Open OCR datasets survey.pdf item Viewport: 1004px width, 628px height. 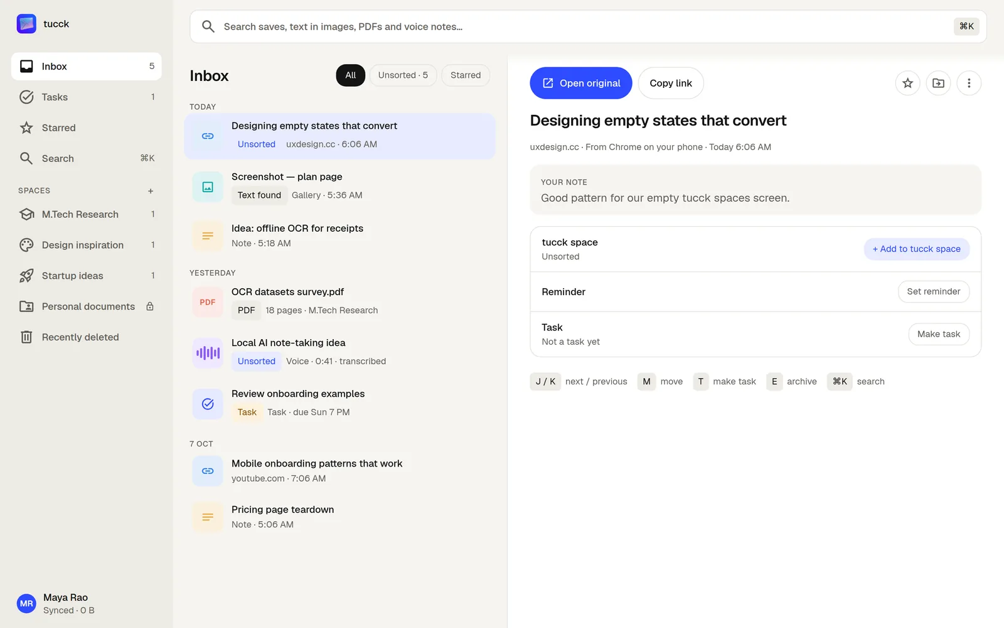click(x=339, y=302)
